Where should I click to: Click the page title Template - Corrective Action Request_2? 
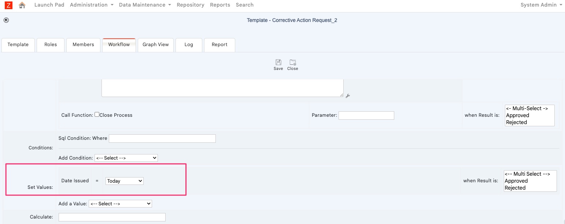(292, 20)
